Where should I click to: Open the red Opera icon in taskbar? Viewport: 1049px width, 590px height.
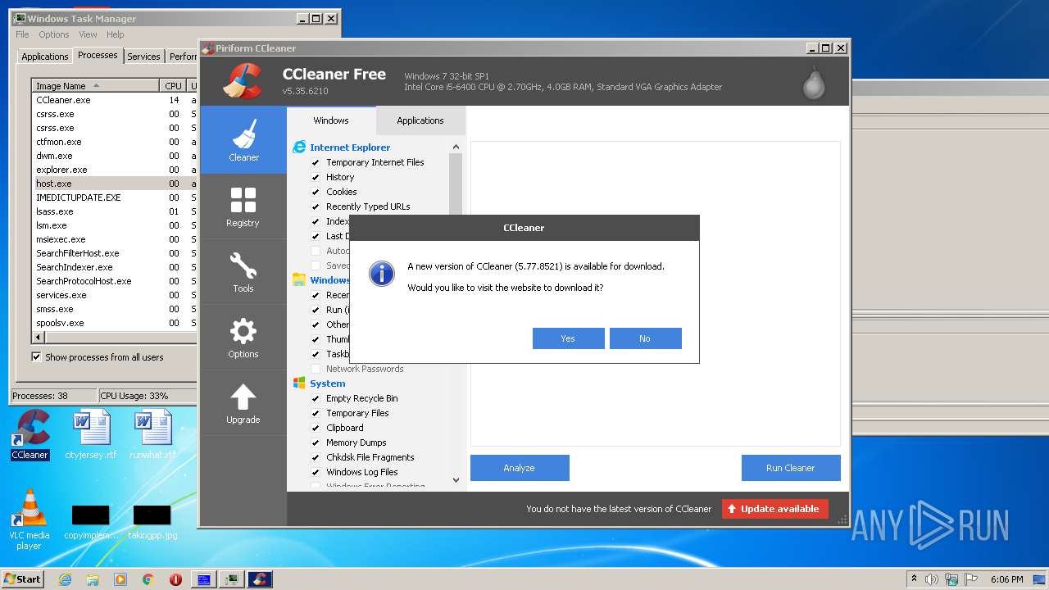click(175, 579)
